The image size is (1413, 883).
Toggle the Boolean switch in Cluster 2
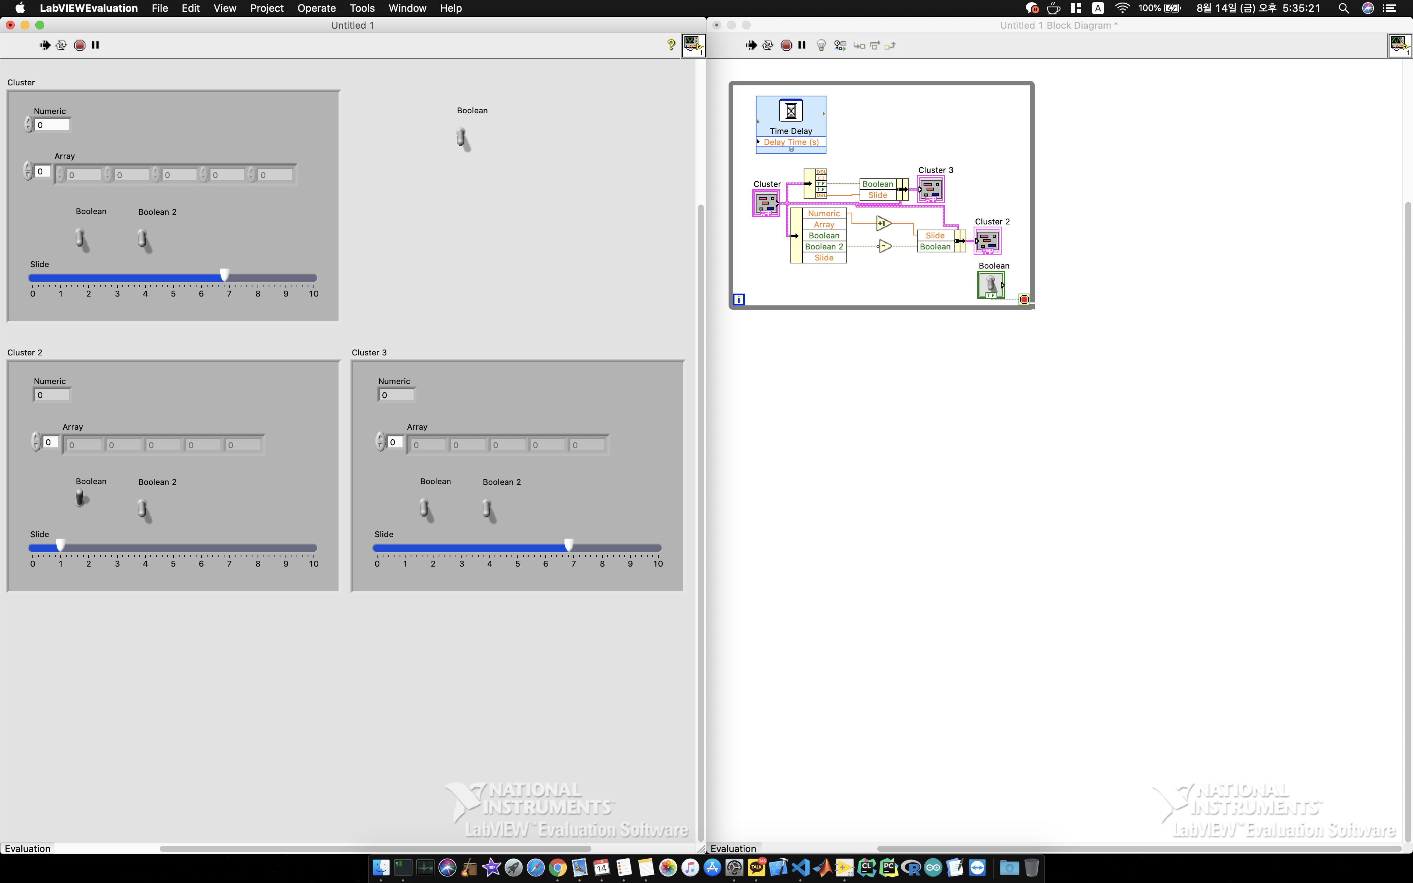81,497
